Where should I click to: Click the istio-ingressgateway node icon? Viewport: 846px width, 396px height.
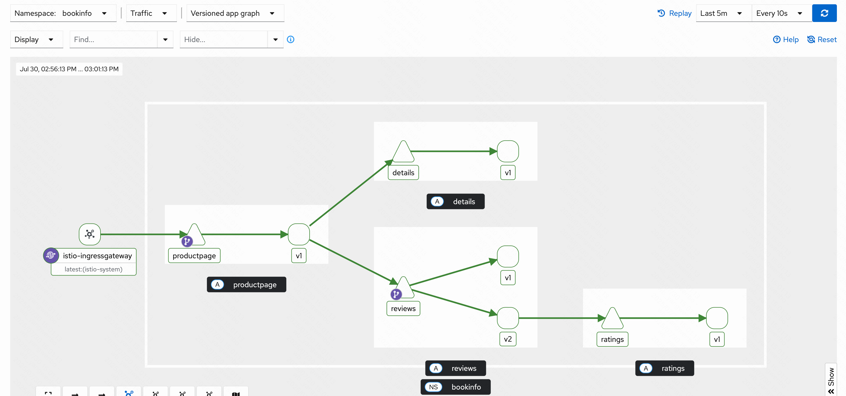click(x=90, y=234)
